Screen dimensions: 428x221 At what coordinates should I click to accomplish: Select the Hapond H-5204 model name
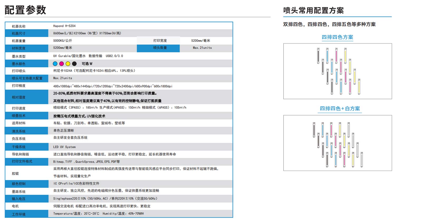coord(64,26)
